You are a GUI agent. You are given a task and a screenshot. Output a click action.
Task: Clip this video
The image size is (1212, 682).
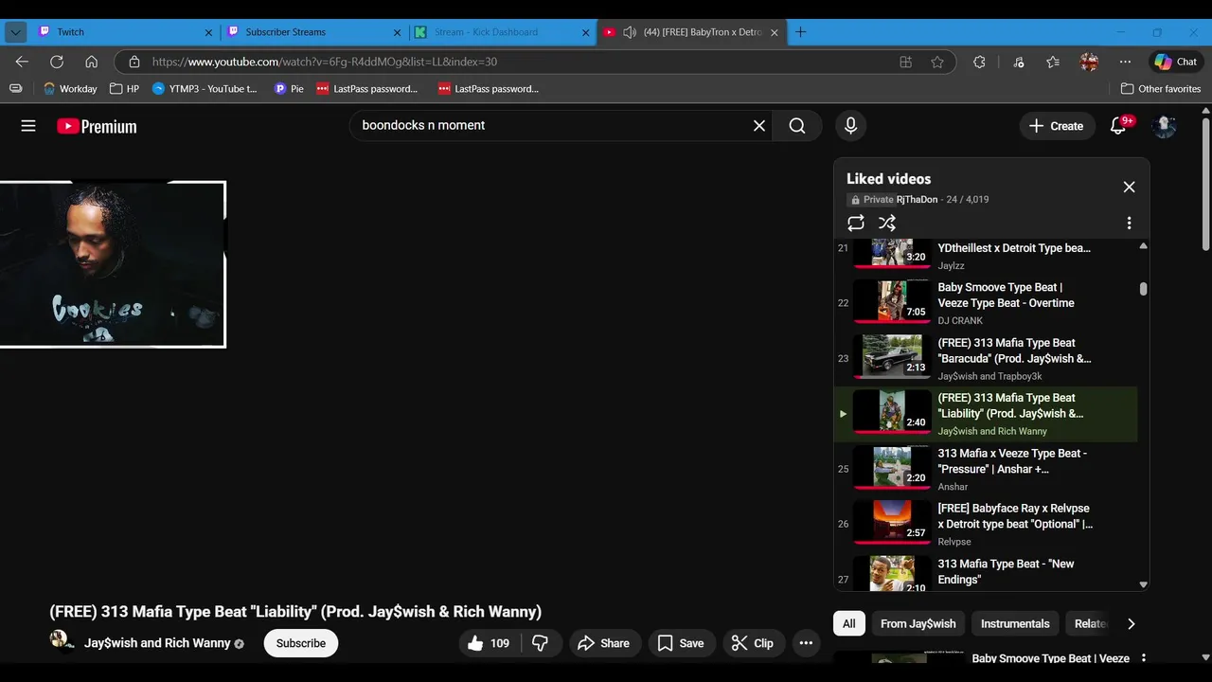(x=753, y=643)
